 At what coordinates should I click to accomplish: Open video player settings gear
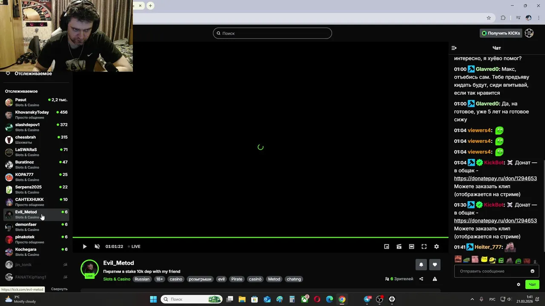(436, 246)
